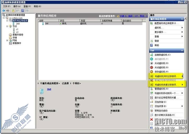
Task: Toggle the action pane toolbar icon
Action: 27,11
